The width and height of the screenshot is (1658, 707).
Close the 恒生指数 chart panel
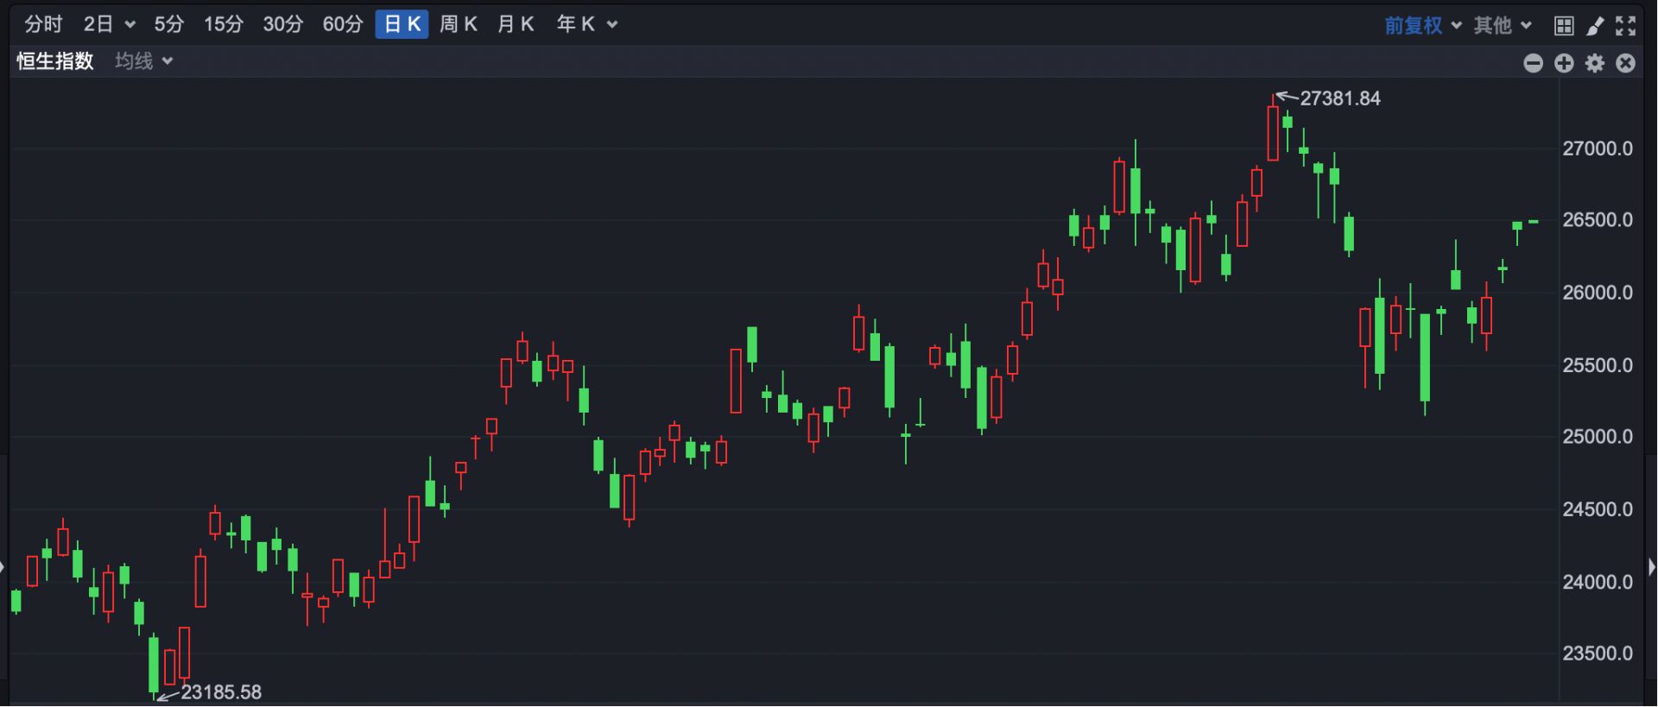[x=1625, y=63]
